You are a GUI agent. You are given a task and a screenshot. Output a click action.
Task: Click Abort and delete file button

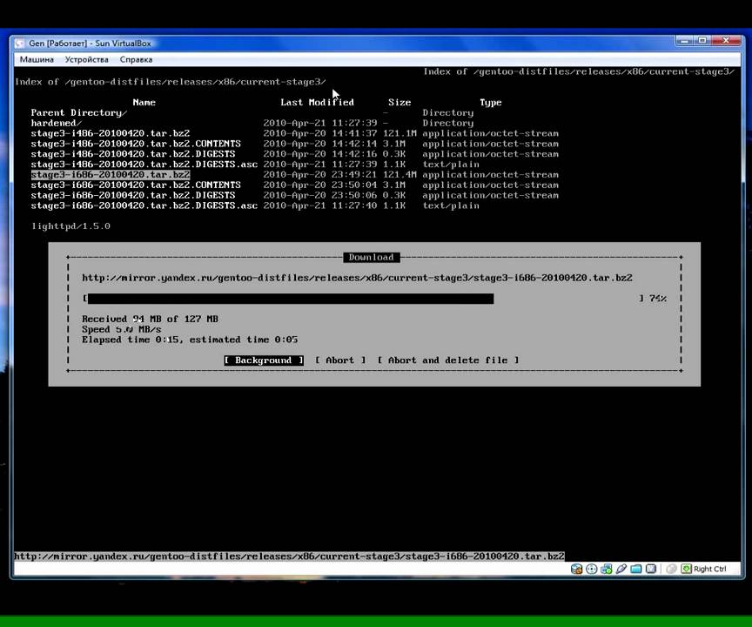click(448, 361)
